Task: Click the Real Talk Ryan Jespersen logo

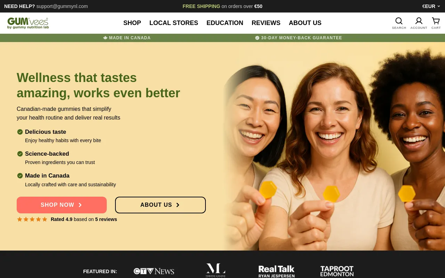Action: point(276,271)
